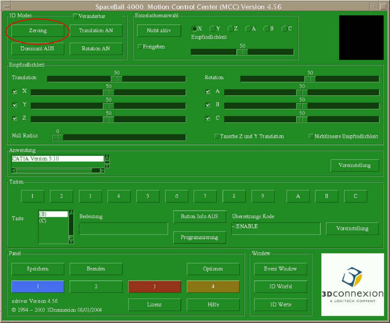390x323 pixels.
Task: Uncheck the A rotation checkbox
Action: tap(208, 92)
